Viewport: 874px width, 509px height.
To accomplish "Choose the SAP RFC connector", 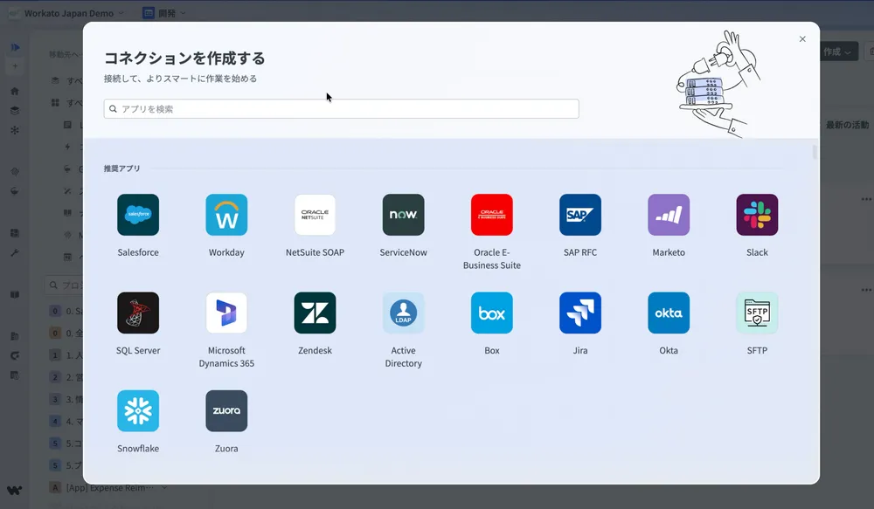I will [x=580, y=215].
